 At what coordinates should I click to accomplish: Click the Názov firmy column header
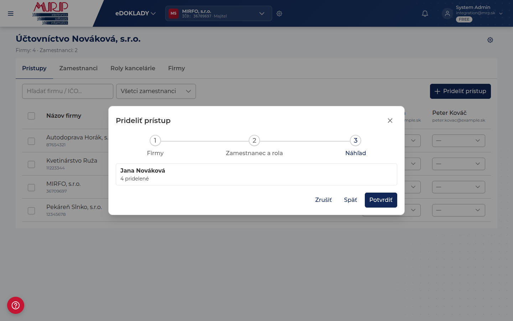tap(64, 116)
